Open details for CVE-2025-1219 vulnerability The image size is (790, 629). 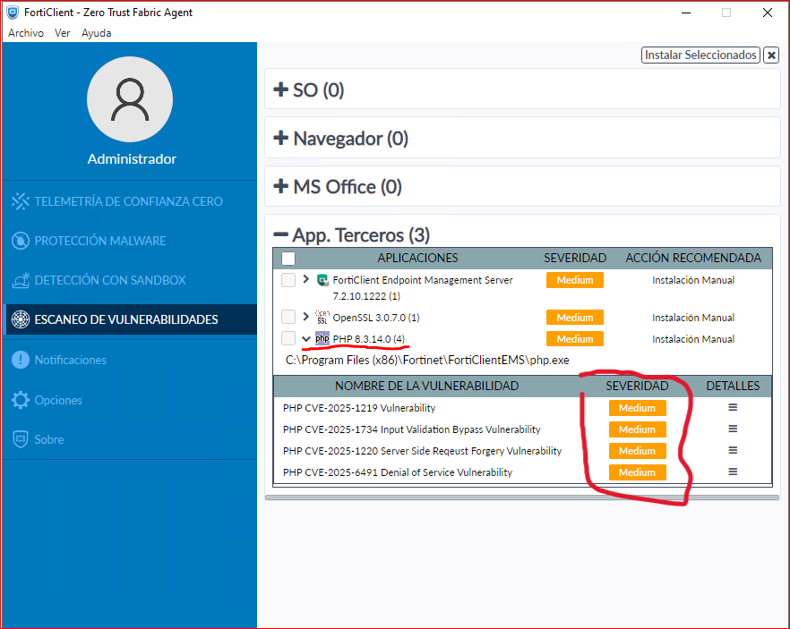(x=733, y=408)
